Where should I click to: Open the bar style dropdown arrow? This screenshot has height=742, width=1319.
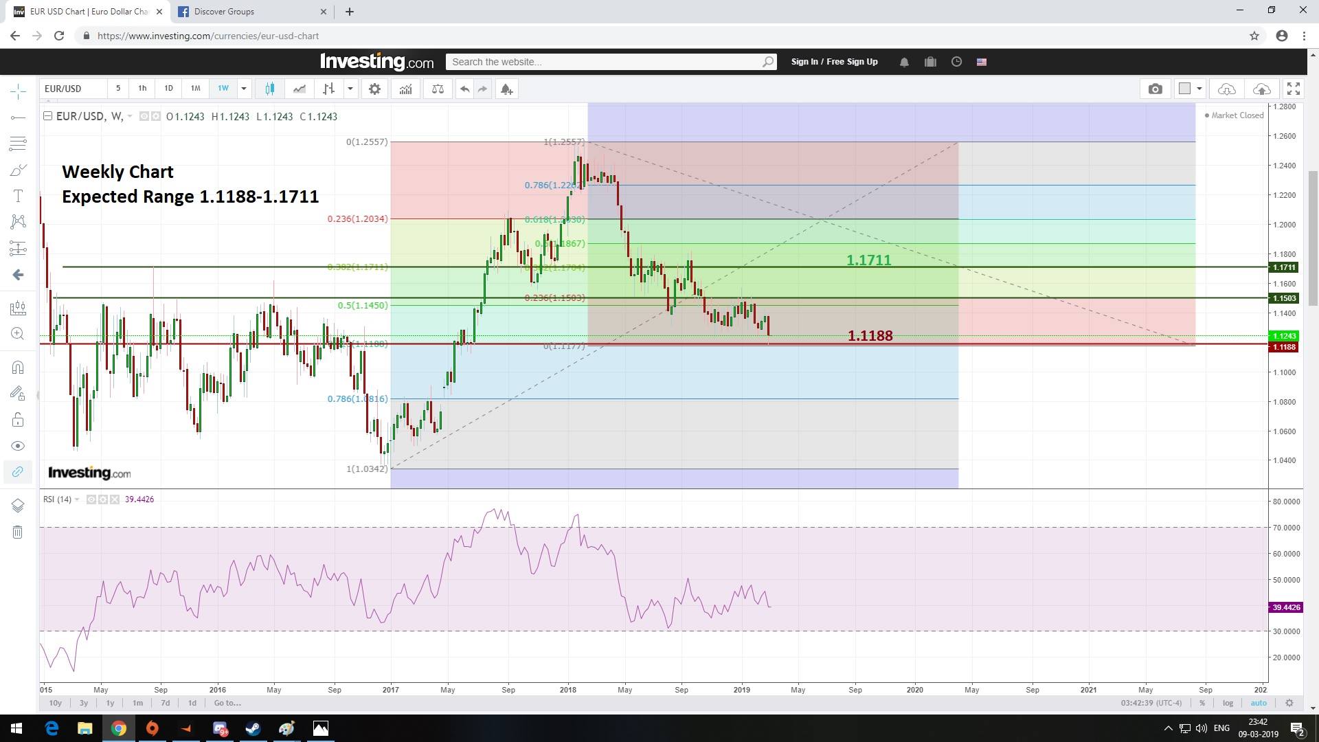[x=350, y=89]
